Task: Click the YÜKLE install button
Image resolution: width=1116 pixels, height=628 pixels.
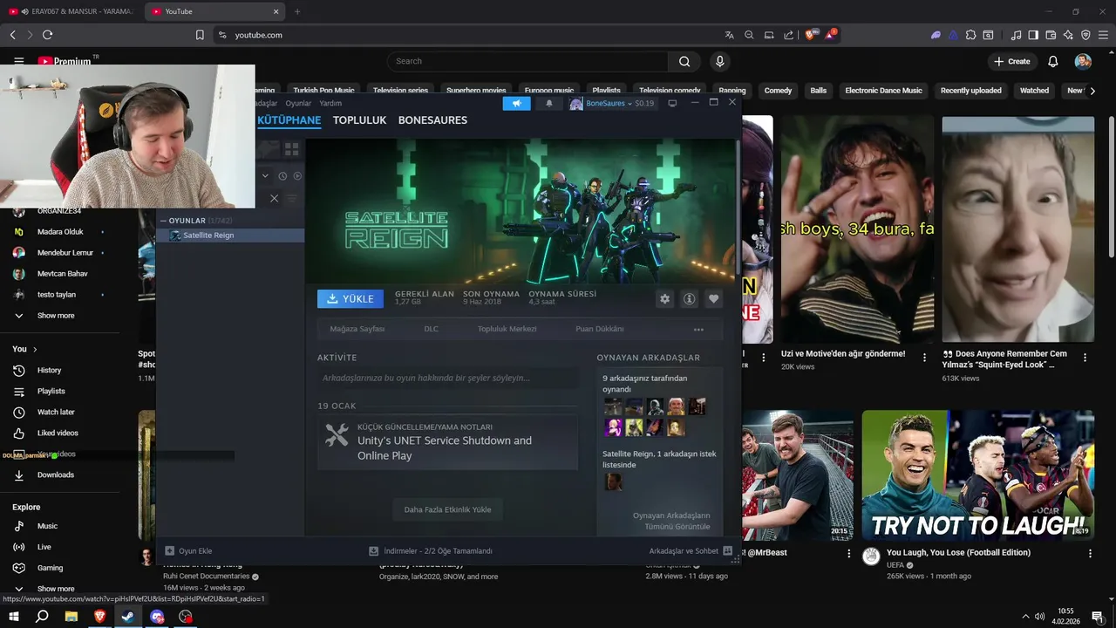Action: click(x=350, y=298)
